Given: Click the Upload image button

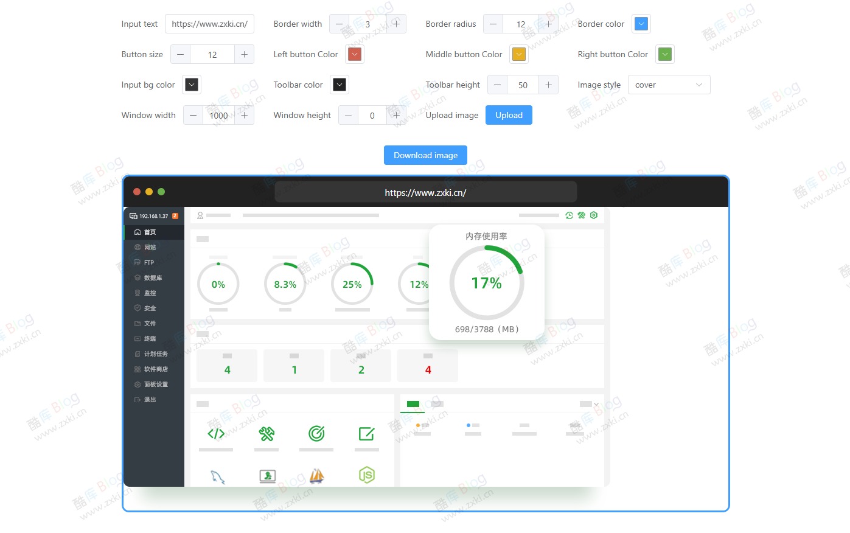Looking at the screenshot, I should click(x=509, y=115).
